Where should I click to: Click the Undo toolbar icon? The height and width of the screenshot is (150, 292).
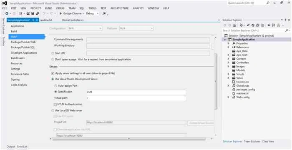[44, 13]
